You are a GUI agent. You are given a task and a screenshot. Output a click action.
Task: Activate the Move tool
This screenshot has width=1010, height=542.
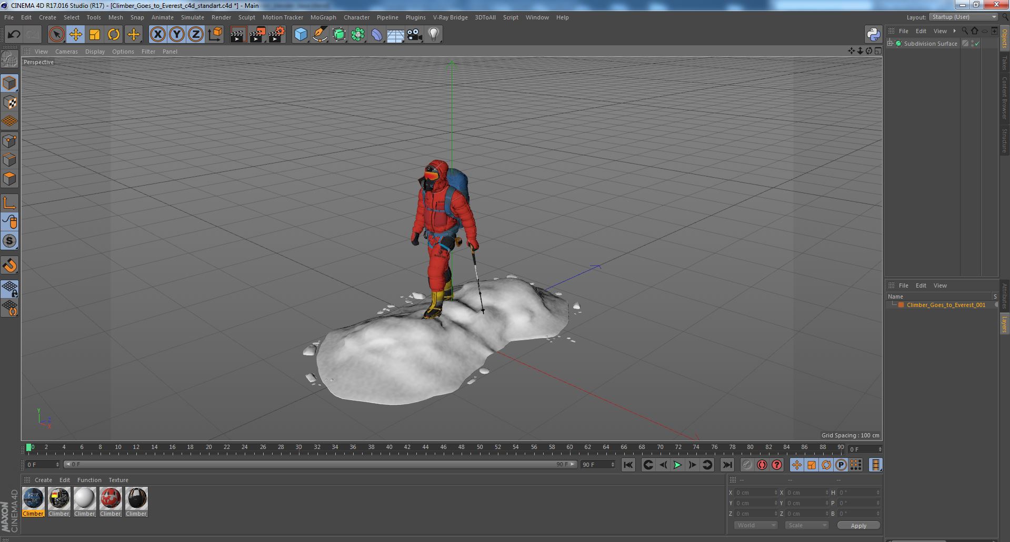[75, 35]
